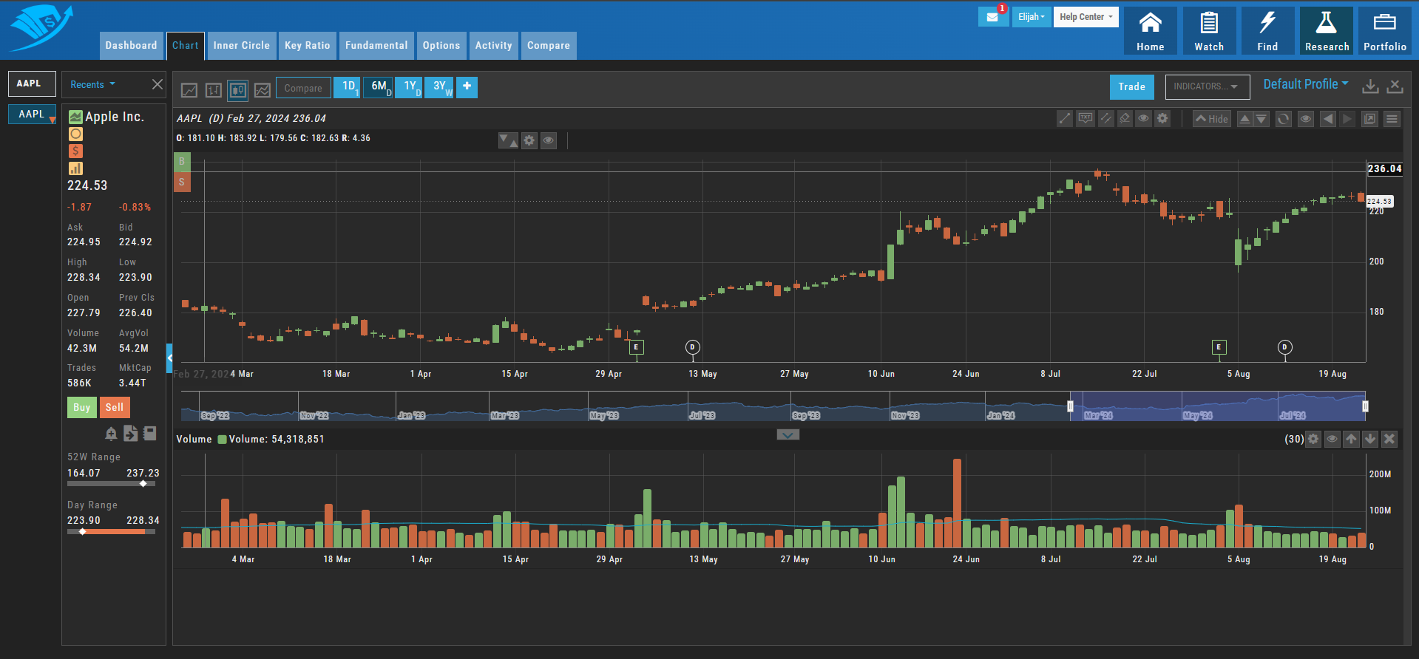Image resolution: width=1419 pixels, height=659 pixels.
Task: Click the orange dollar sign icon
Action: pyautogui.click(x=75, y=151)
